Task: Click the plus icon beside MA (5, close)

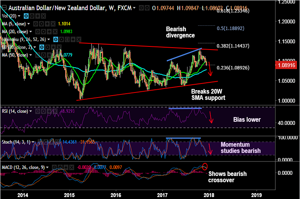Action: pyautogui.click(x=47, y=24)
